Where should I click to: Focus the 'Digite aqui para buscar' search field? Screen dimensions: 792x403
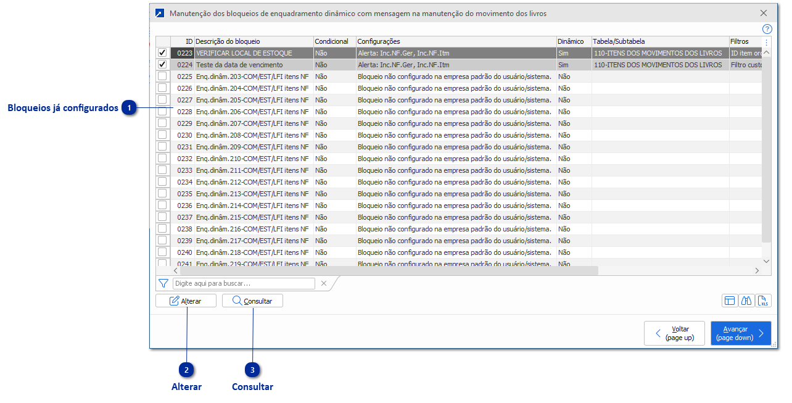(x=244, y=283)
